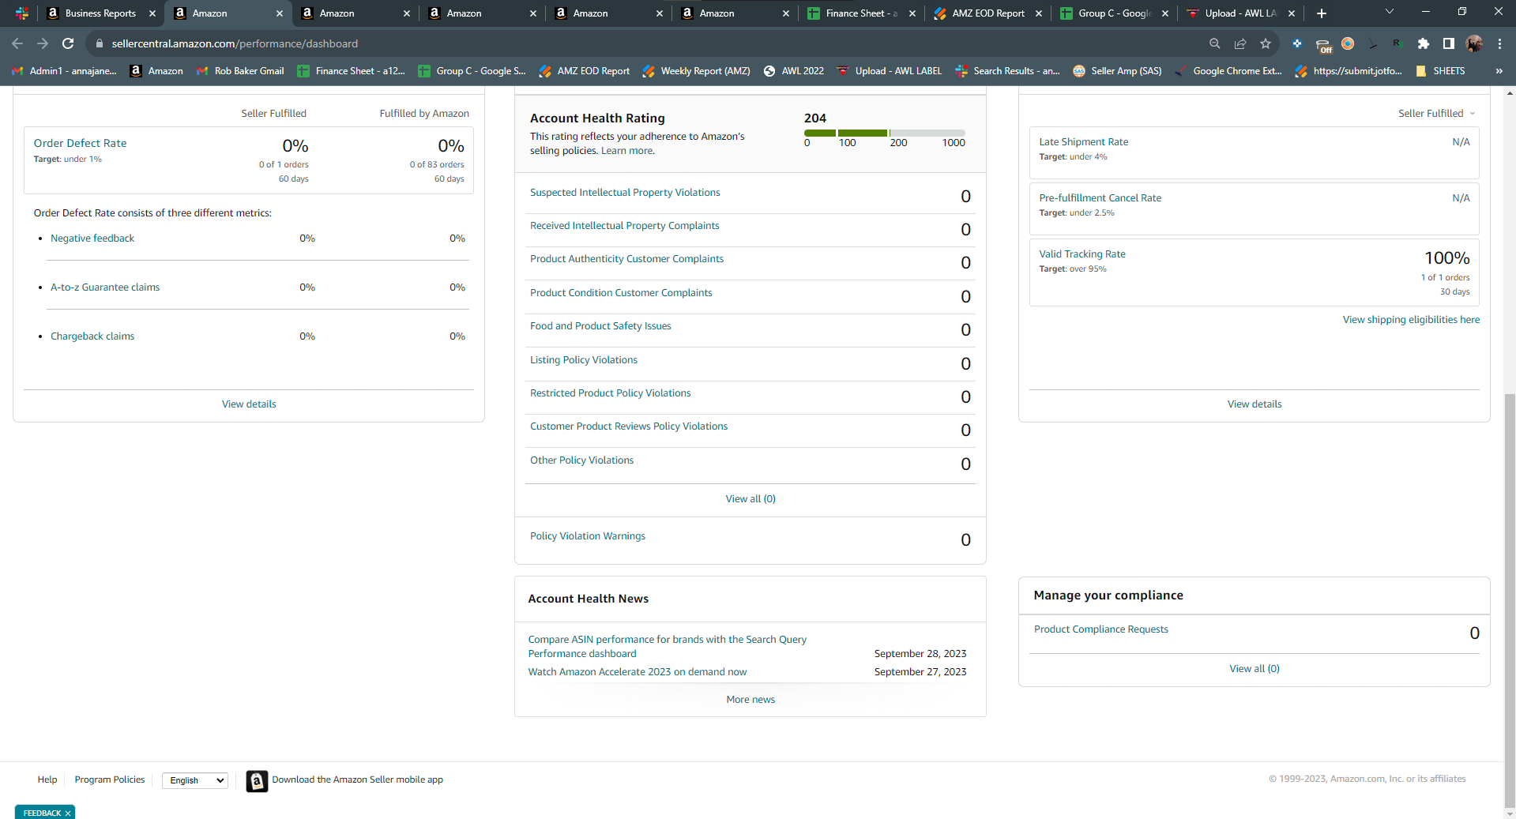Screen dimensions: 1516x819
Task: Open the SHEETS bookmark folder
Action: pyautogui.click(x=1440, y=71)
